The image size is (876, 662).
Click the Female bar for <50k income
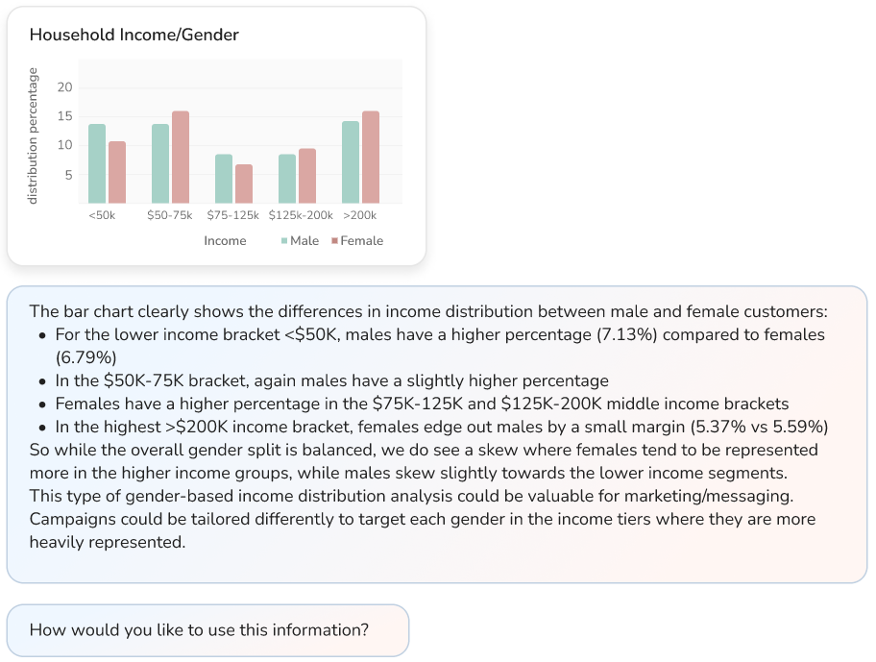tap(117, 172)
